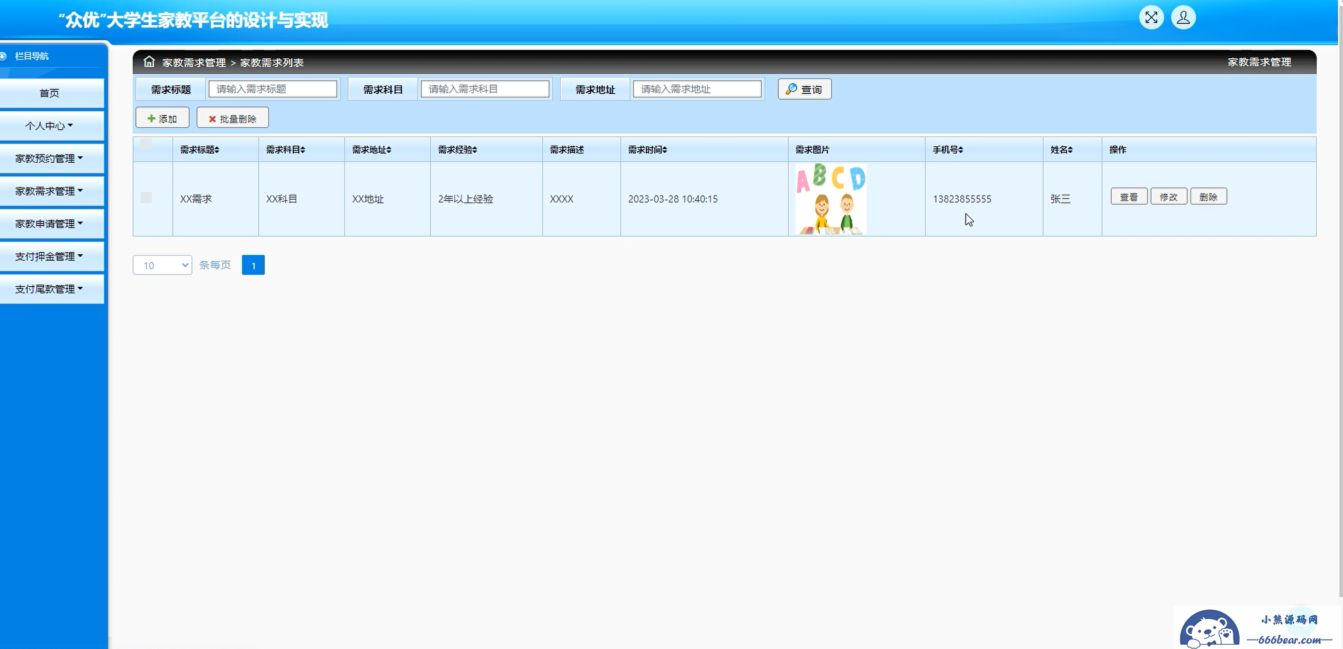The width and height of the screenshot is (1343, 649).
Task: Expand the 支付押金管理 menu
Action: pos(50,256)
